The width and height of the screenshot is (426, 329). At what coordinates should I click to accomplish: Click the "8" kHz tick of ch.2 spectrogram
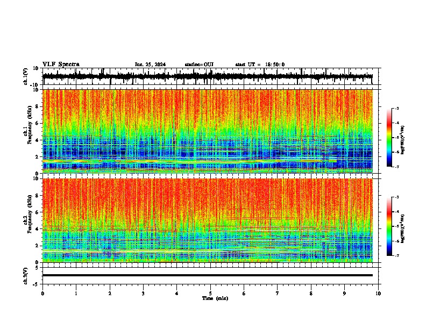tap(37, 196)
